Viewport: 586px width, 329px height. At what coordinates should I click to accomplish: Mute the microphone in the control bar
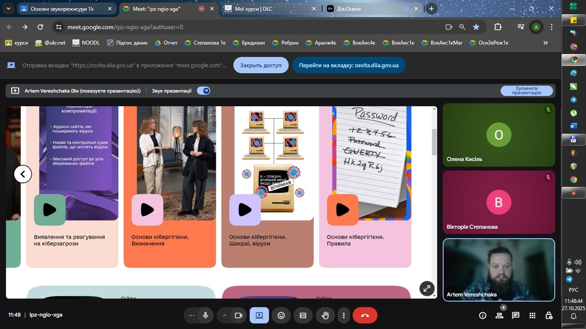[x=205, y=315]
